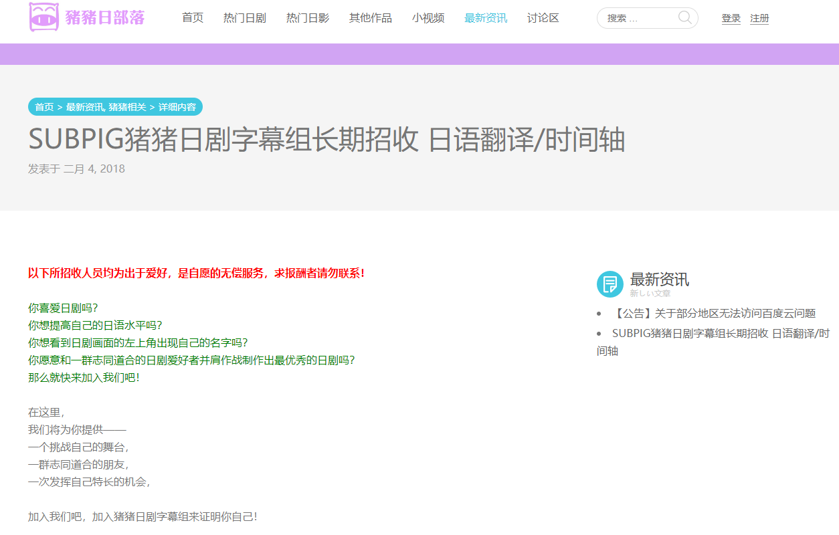The image size is (839, 535).
Task: Click 首页 in the breadcrumb
Action: (x=44, y=107)
